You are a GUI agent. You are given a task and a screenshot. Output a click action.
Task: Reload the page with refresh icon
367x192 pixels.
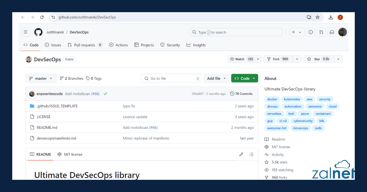click(x=42, y=17)
